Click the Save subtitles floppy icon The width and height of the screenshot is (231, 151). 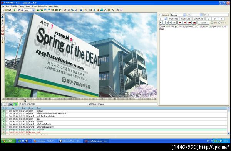[10, 10]
